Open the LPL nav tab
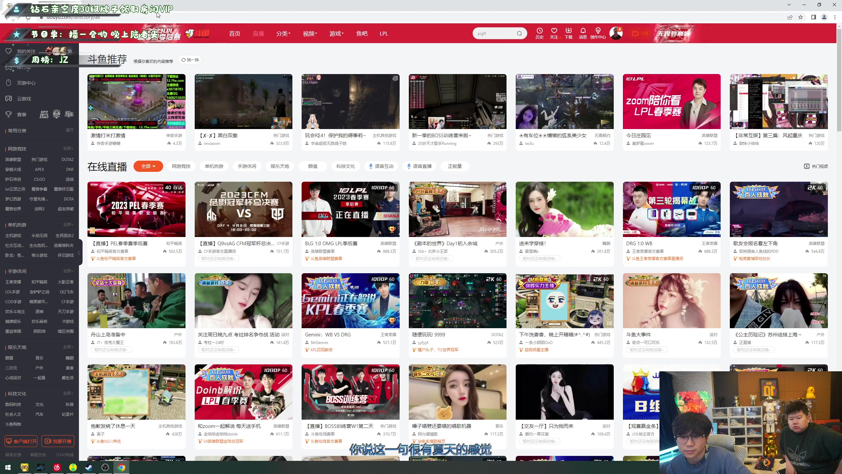The height and width of the screenshot is (474, 842). coord(384,34)
